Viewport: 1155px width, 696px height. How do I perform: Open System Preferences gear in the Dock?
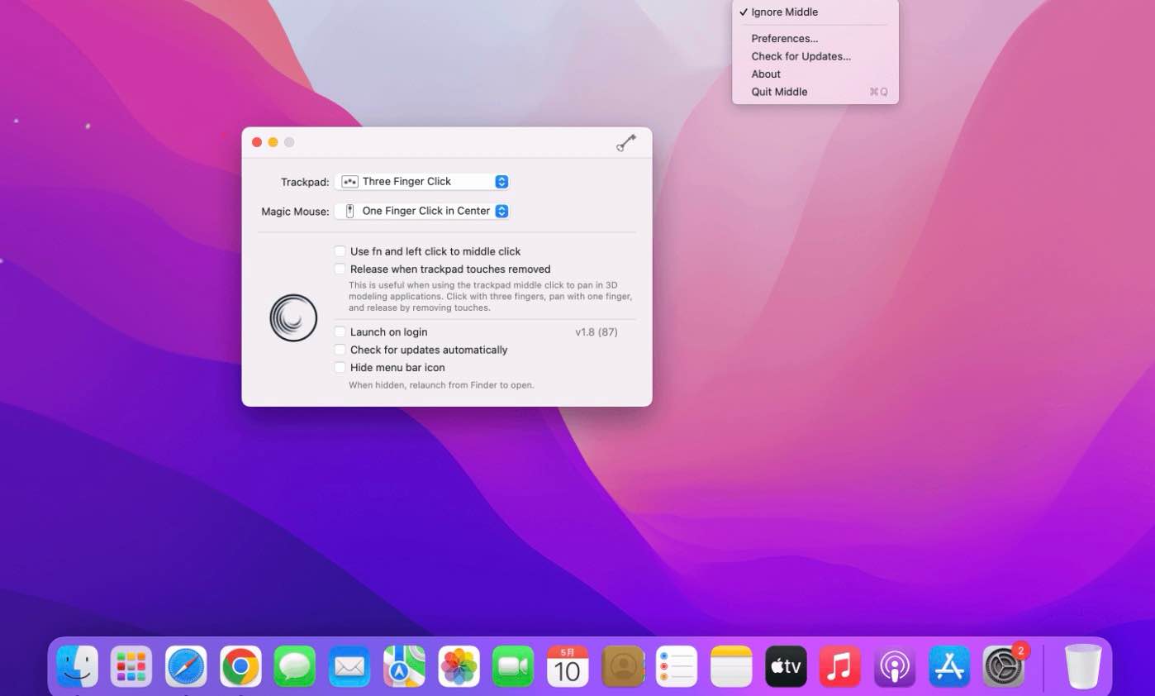coord(1004,666)
